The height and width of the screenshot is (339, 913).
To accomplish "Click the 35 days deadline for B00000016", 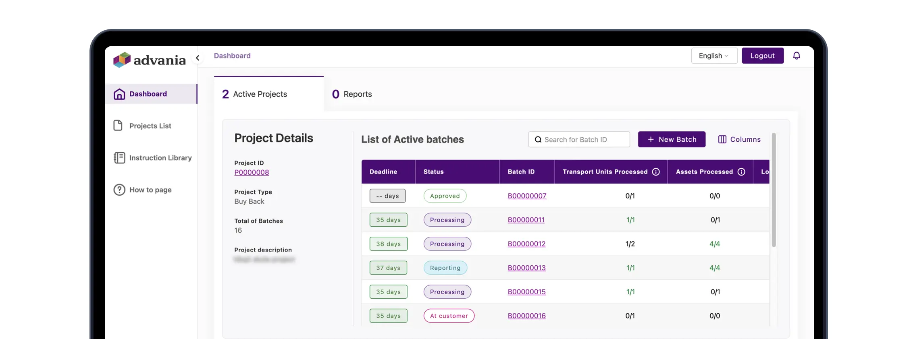I will tap(389, 316).
